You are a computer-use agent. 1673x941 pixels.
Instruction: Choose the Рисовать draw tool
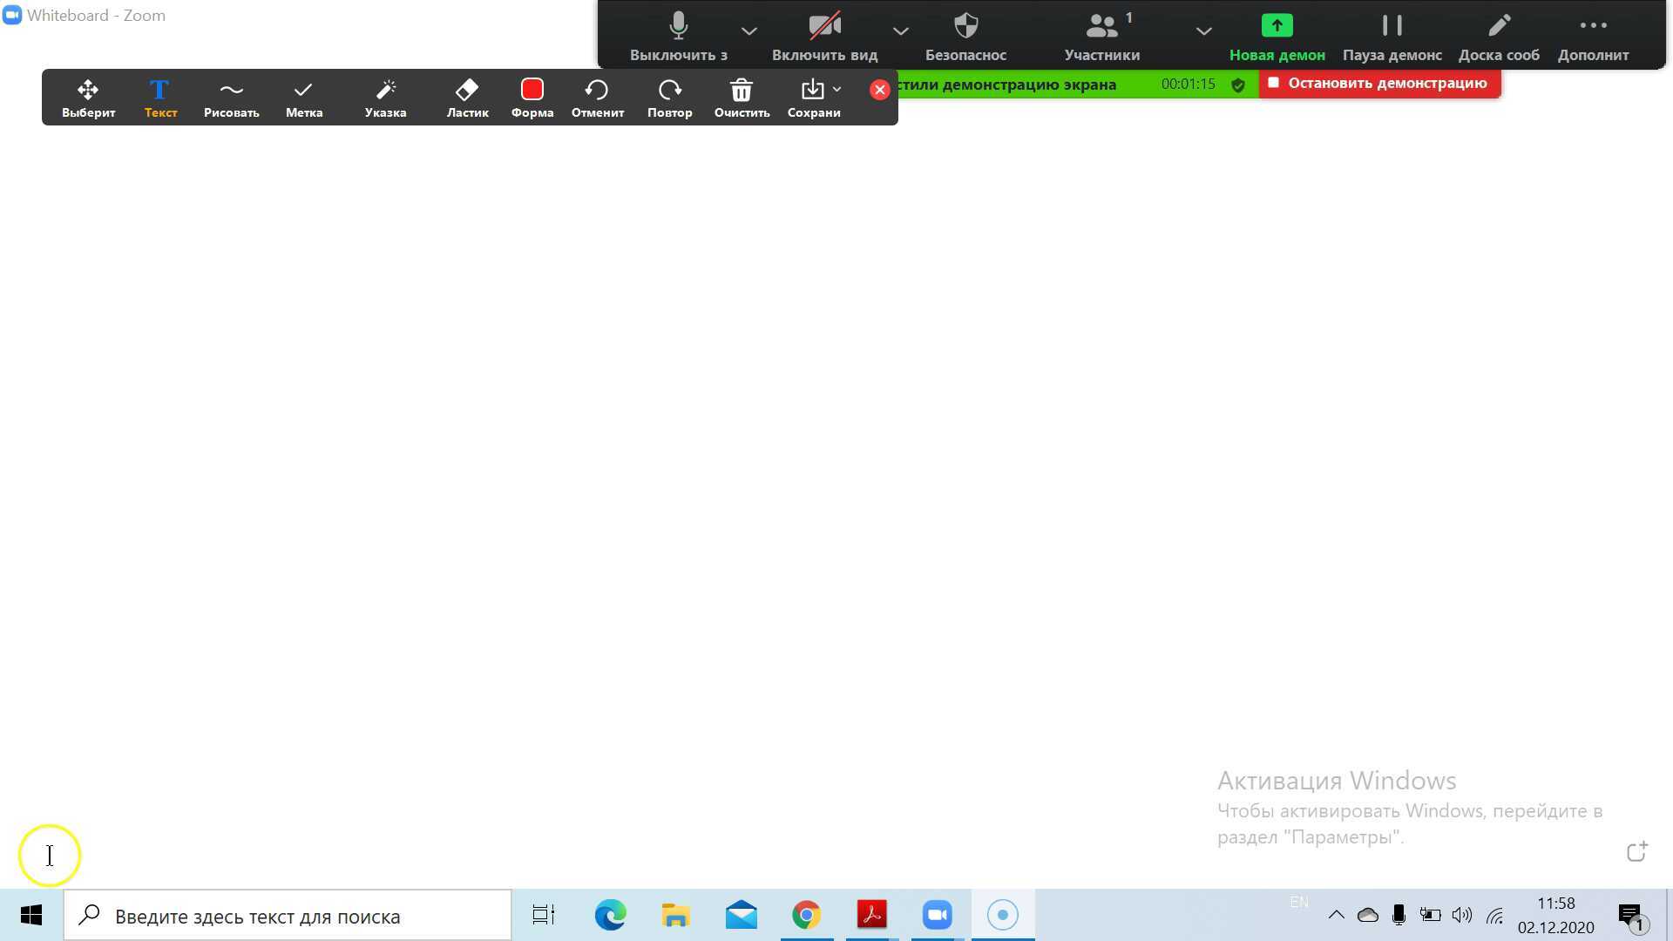[x=231, y=98]
